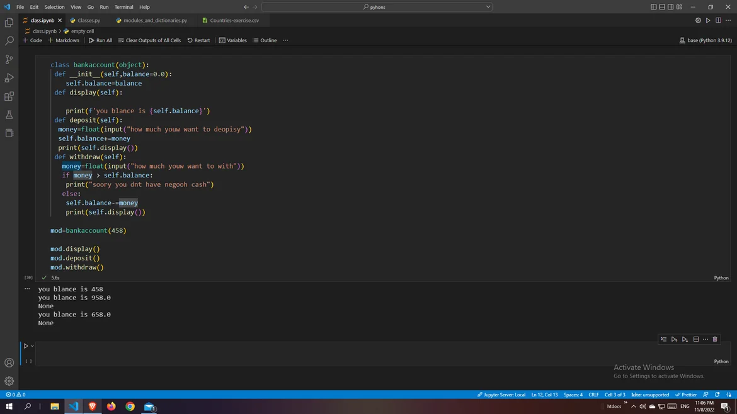This screenshot has width=737, height=414.
Task: Toggle the secondary sidebar layout button
Action: tap(670, 7)
